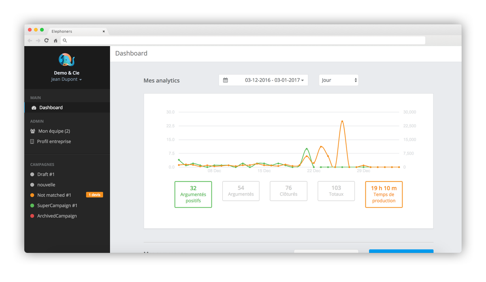The width and height of the screenshot is (486, 282).
Task: Open the Jean Dupont user dropdown
Action: [x=66, y=80]
